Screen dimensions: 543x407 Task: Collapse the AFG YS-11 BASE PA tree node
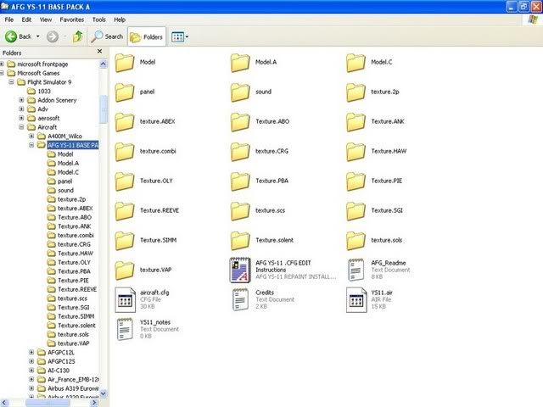coord(31,145)
